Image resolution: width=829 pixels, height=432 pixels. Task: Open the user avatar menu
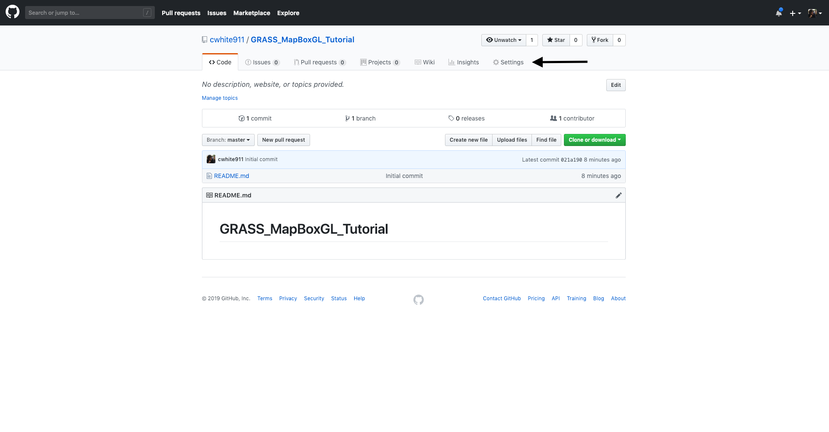[815, 13]
